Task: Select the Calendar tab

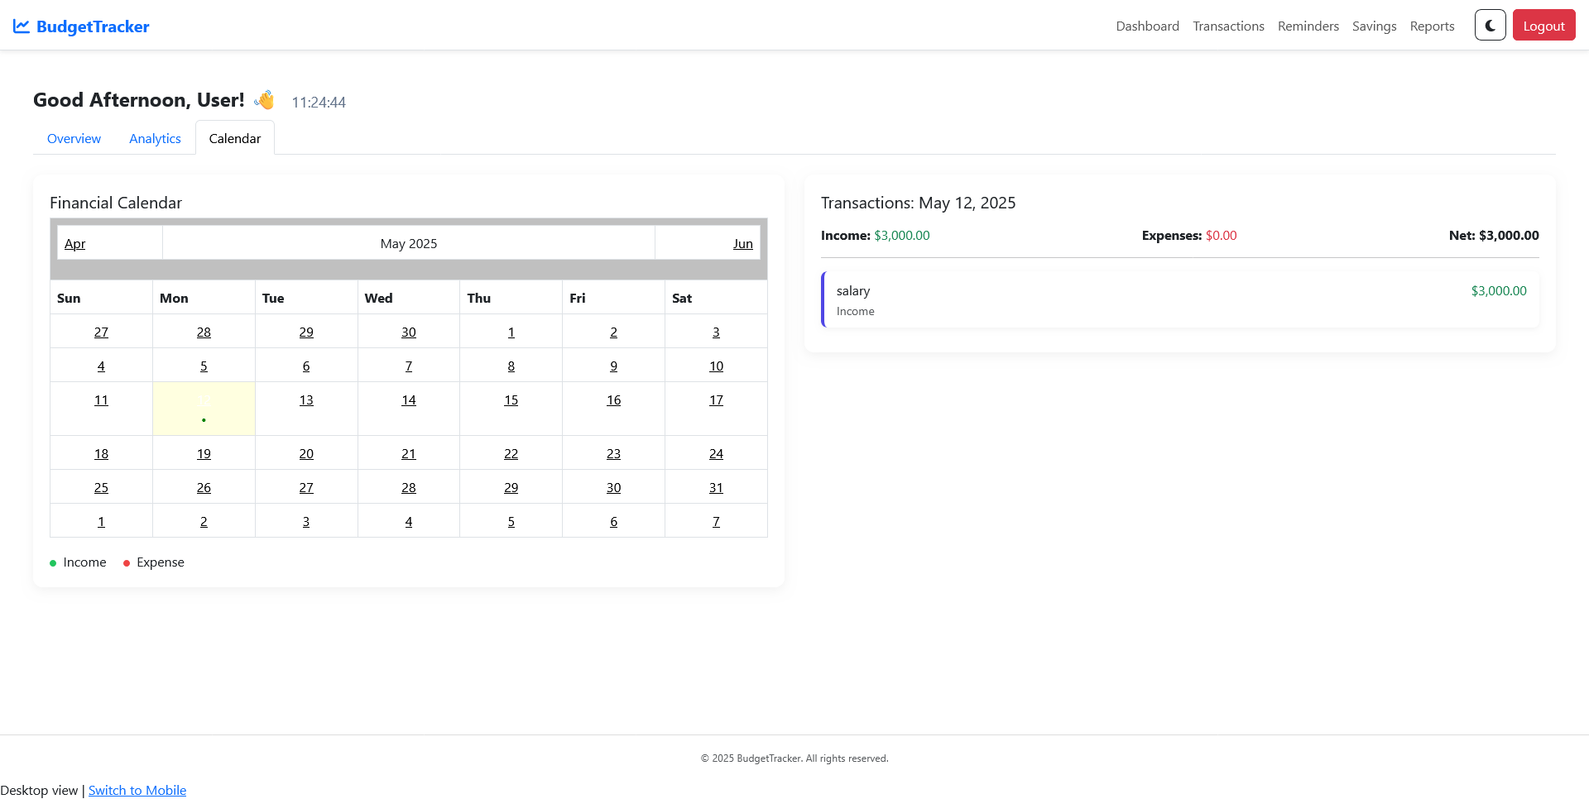Action: 234,139
